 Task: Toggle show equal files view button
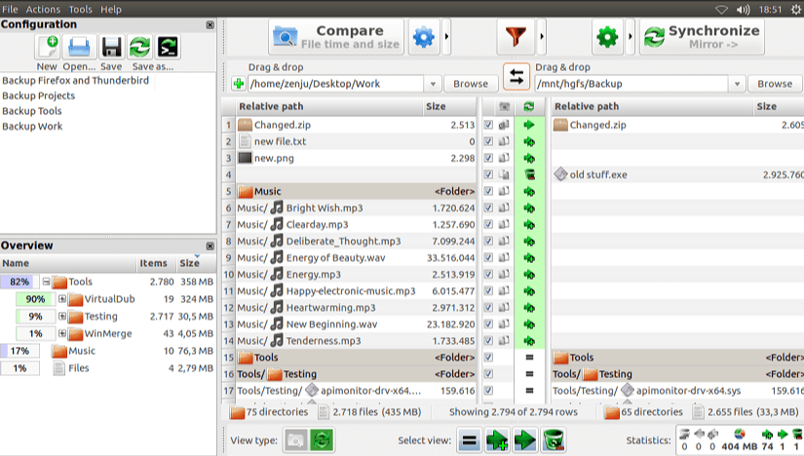coord(469,440)
